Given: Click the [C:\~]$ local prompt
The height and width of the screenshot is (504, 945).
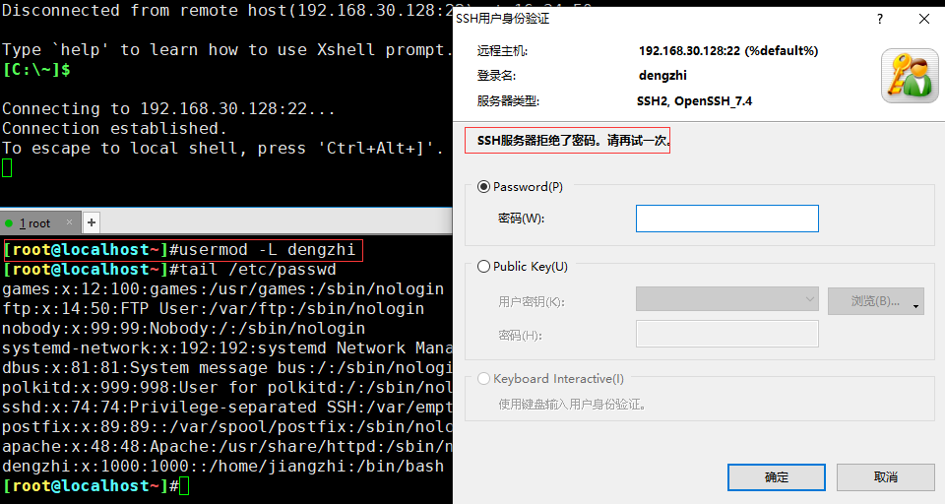Looking at the screenshot, I should (x=36, y=70).
